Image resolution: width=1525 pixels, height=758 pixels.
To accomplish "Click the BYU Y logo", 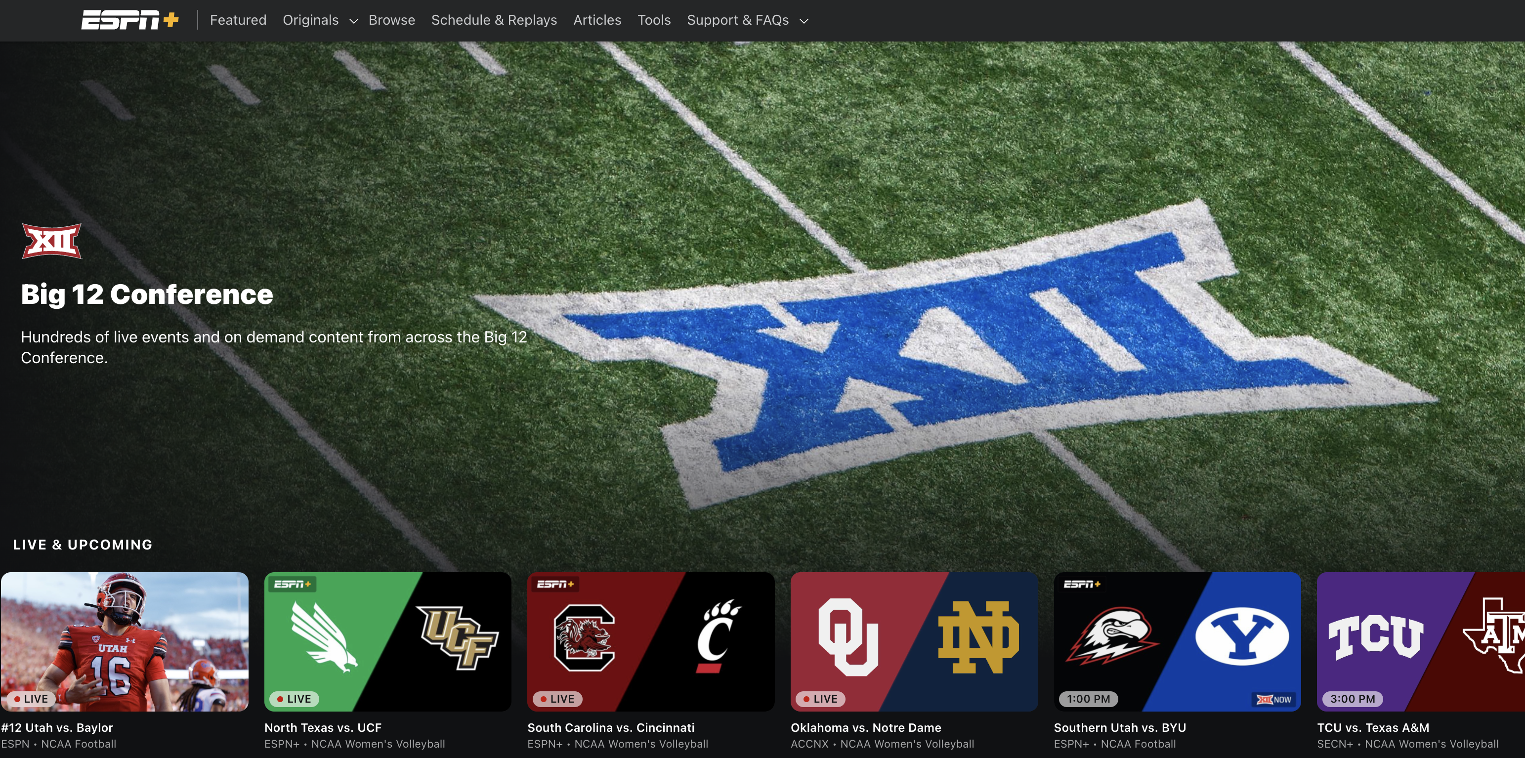I will (1242, 637).
